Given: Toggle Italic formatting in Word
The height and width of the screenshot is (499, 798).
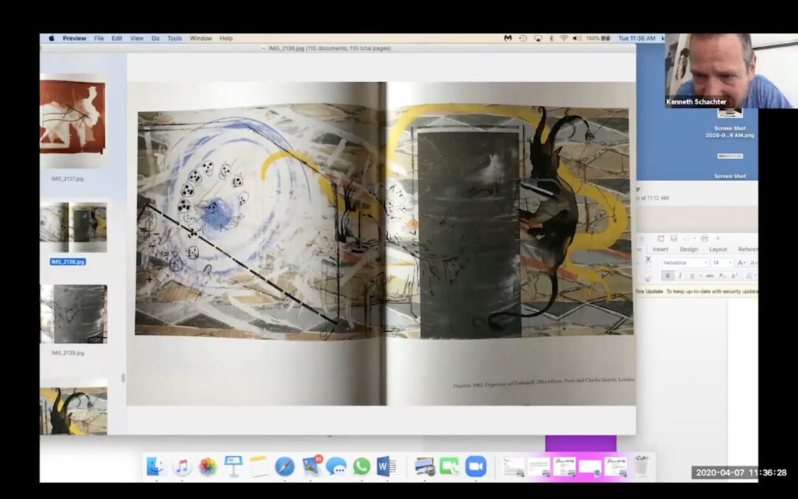Looking at the screenshot, I should pos(680,276).
